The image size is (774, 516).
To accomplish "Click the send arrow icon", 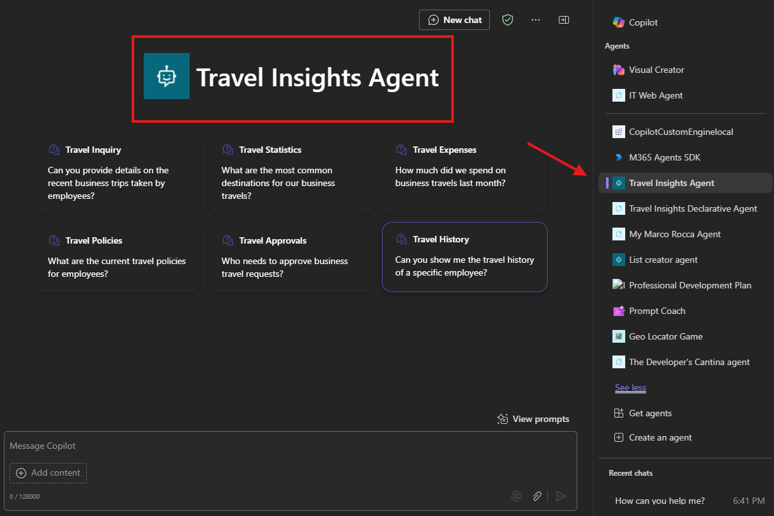I will coord(561,496).
